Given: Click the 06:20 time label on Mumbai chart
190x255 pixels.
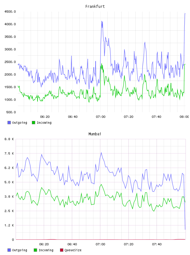Looking at the screenshot, I should 44,244.
